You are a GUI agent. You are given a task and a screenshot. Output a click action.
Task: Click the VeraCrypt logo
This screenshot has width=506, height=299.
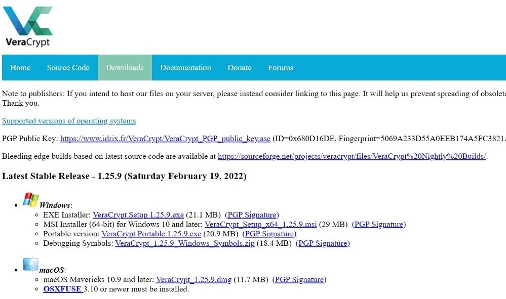28,24
